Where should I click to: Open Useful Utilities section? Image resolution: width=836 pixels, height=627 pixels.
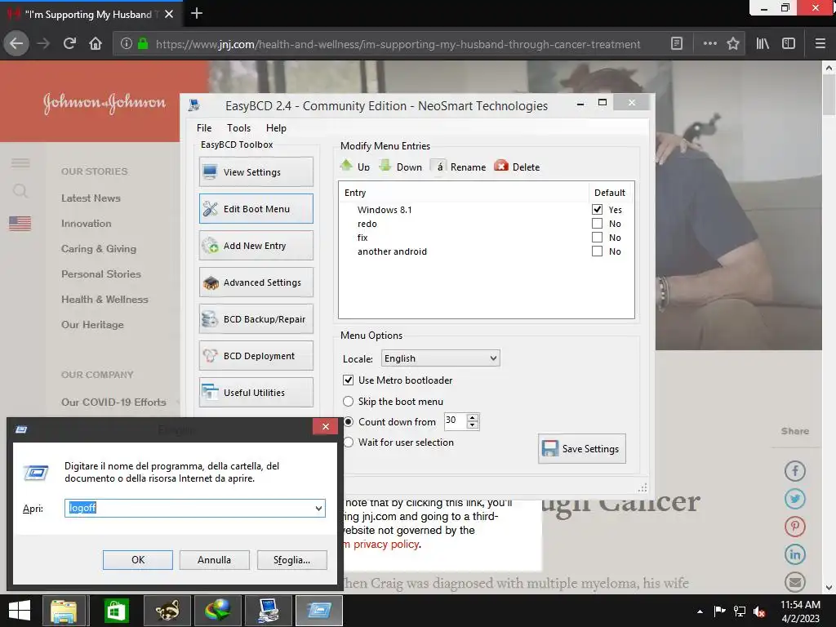[256, 393]
